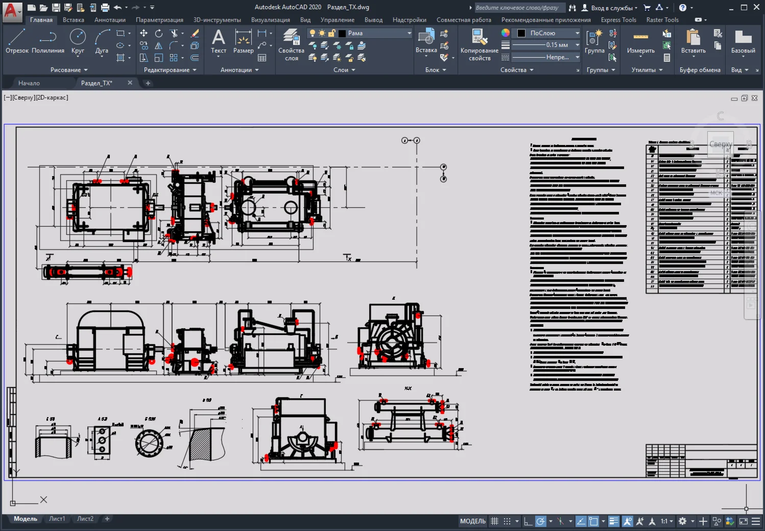The height and width of the screenshot is (531, 765).
Task: Click the Copy objects icon
Action: coord(144,45)
